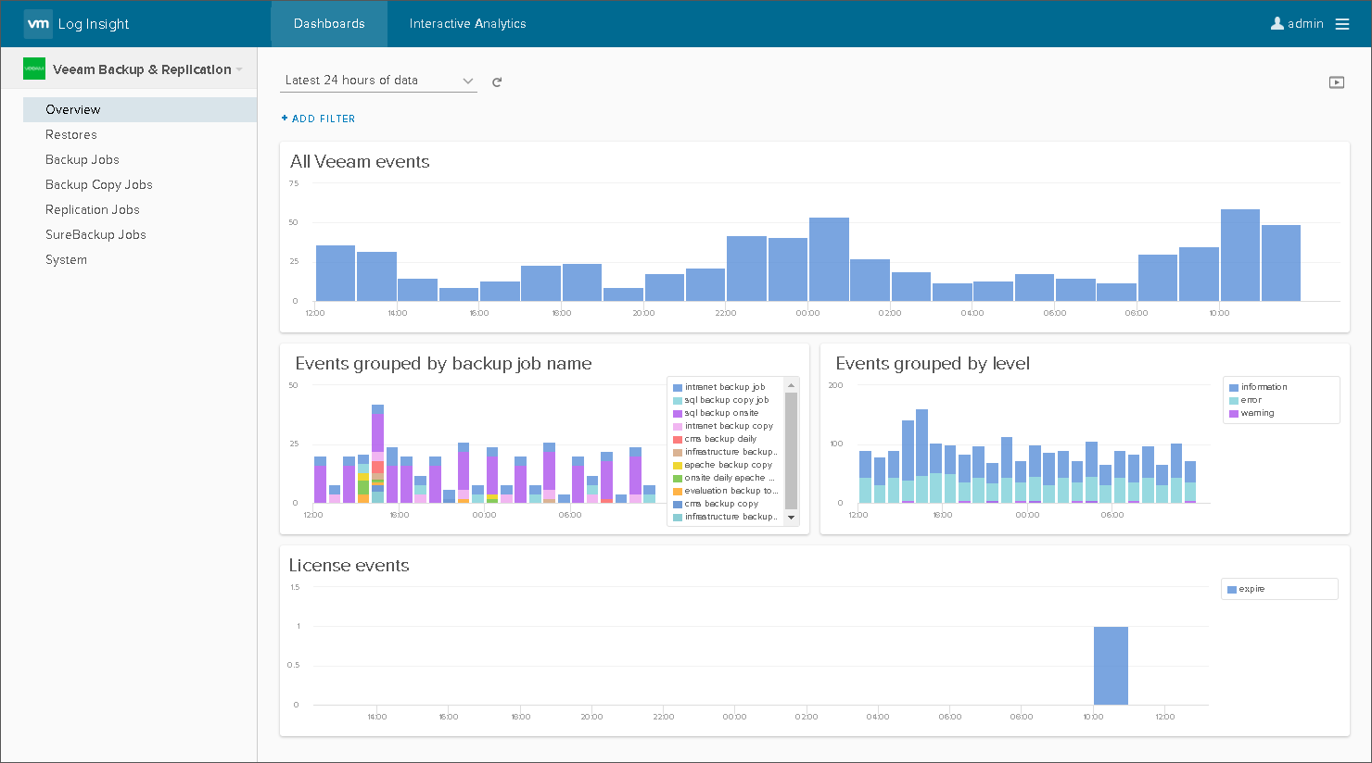The image size is (1372, 763).
Task: Start dashboard presentation mode icon
Action: point(1336,82)
